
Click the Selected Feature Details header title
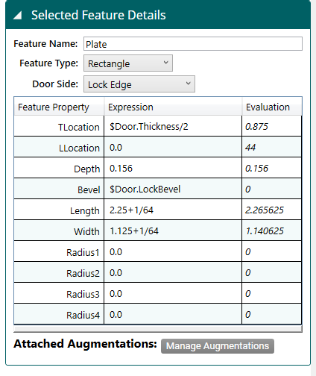[98, 15]
